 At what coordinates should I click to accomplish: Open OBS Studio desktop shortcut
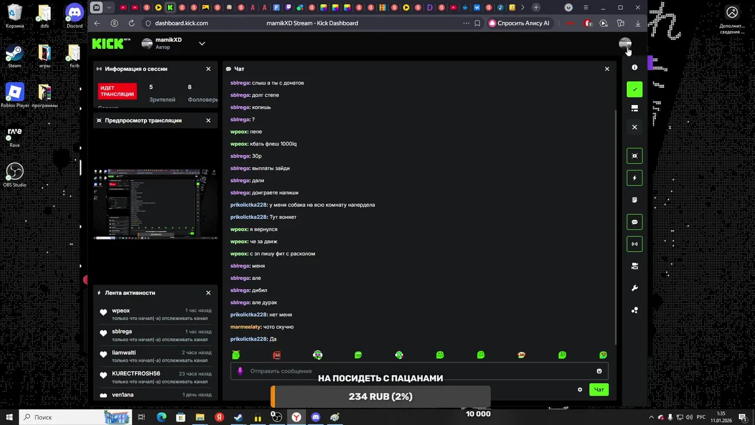point(15,175)
